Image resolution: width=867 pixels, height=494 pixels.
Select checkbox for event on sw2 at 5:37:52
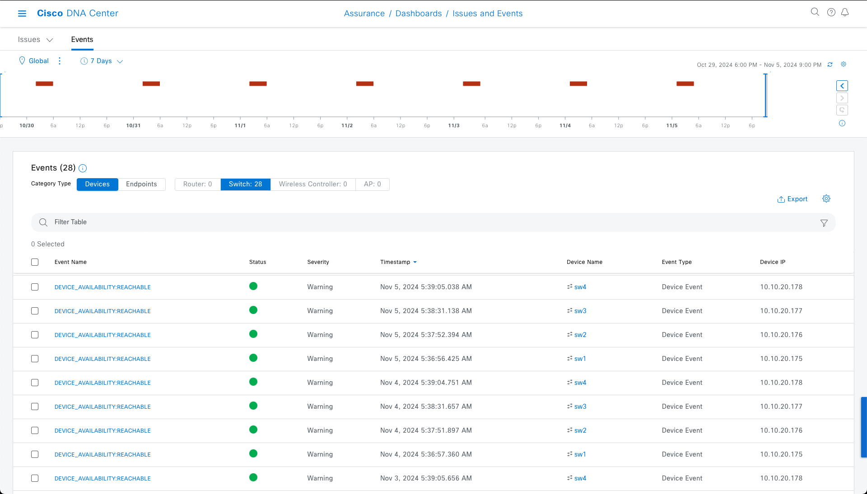35,335
